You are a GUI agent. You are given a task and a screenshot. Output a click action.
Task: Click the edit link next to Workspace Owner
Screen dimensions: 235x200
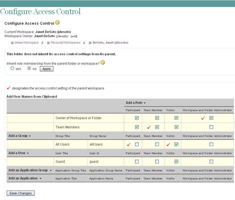(x=74, y=36)
